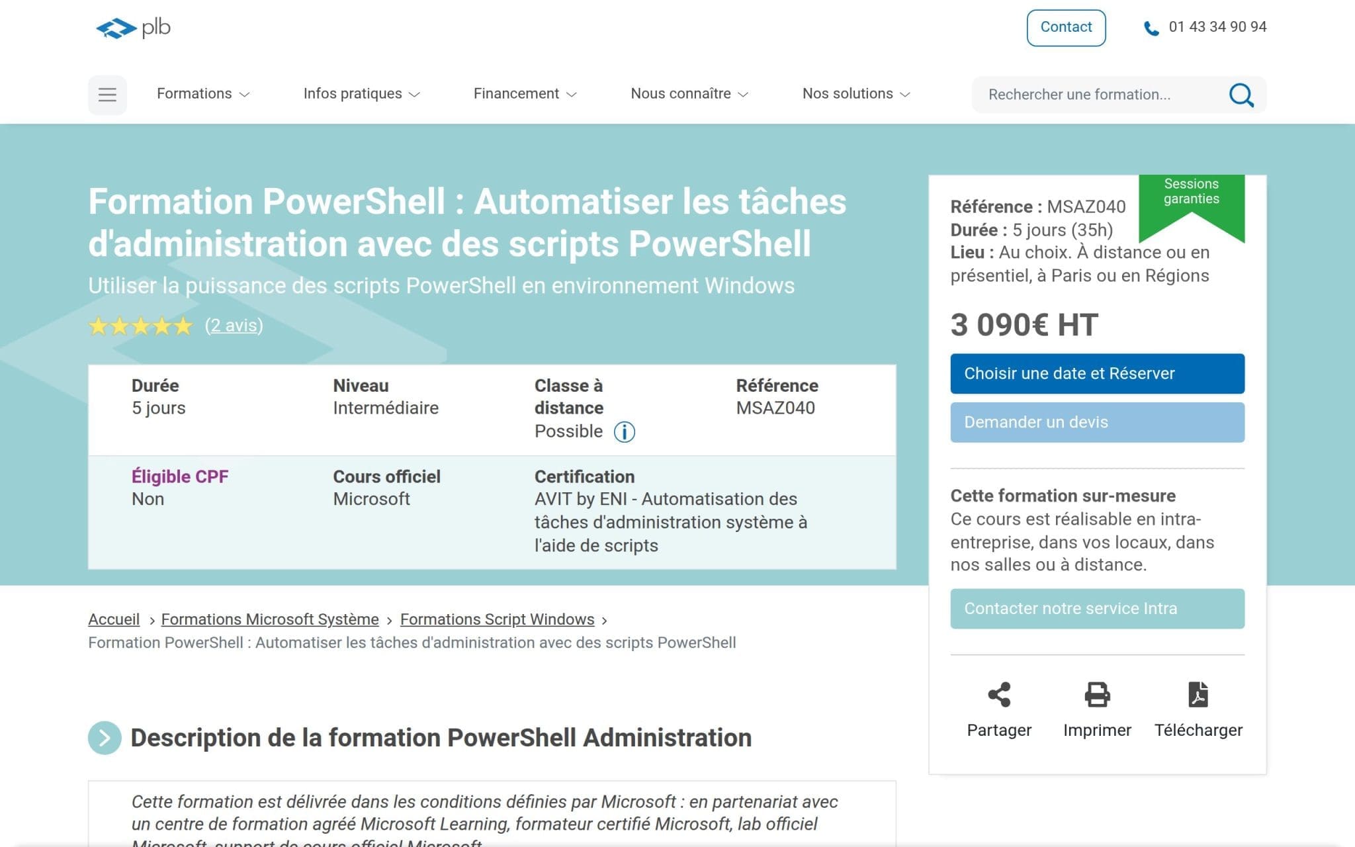The height and width of the screenshot is (847, 1355).
Task: Click the info icon next to Possible
Action: click(624, 432)
